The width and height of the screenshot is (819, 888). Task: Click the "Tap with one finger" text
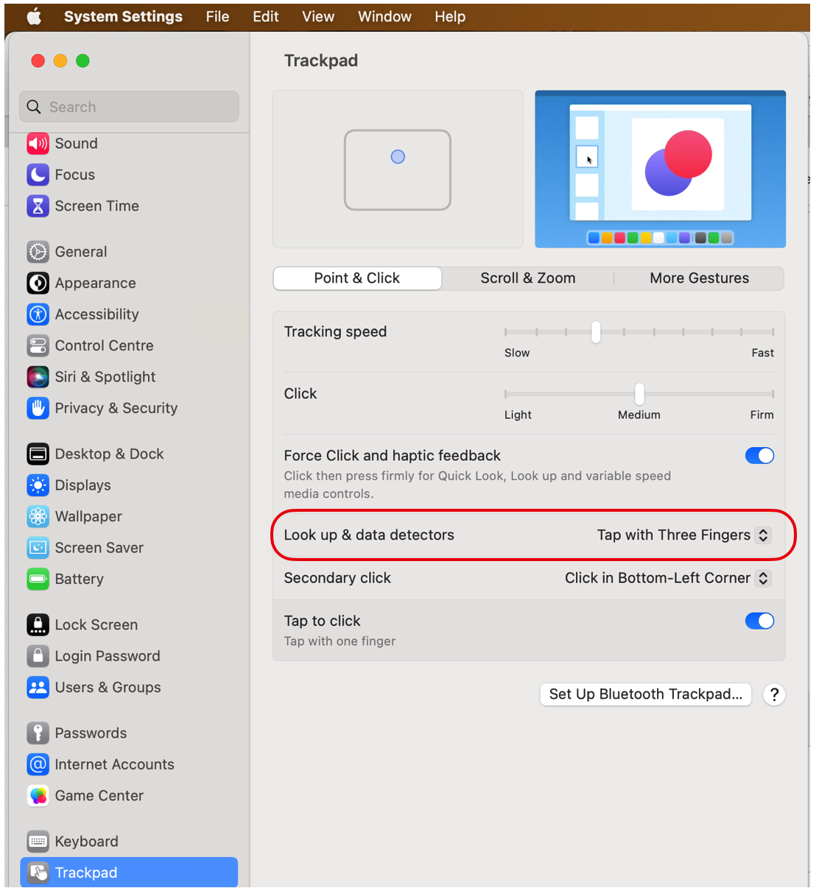tap(340, 641)
